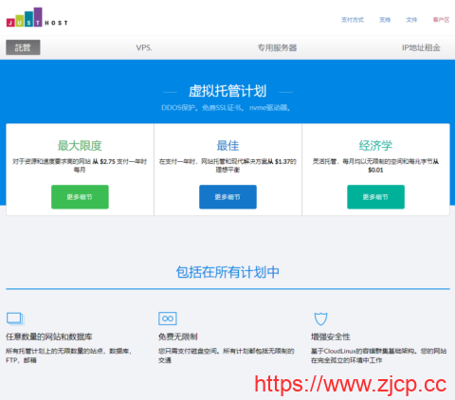Click the 最大限度 plan title

coord(80,146)
